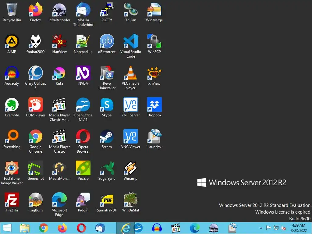Click the Pidgin desktop shortcut
This screenshot has width=312, height=234.
point(83,202)
